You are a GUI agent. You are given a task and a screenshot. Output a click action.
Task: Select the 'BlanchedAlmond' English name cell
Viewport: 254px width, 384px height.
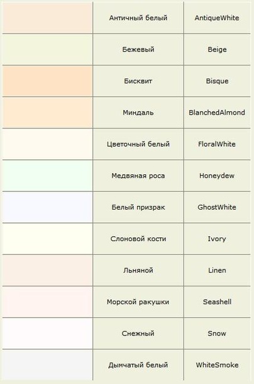217,113
